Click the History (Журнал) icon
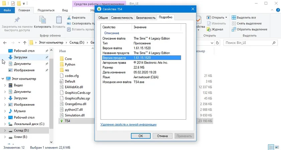This screenshot has width=281, height=150. (209, 29)
